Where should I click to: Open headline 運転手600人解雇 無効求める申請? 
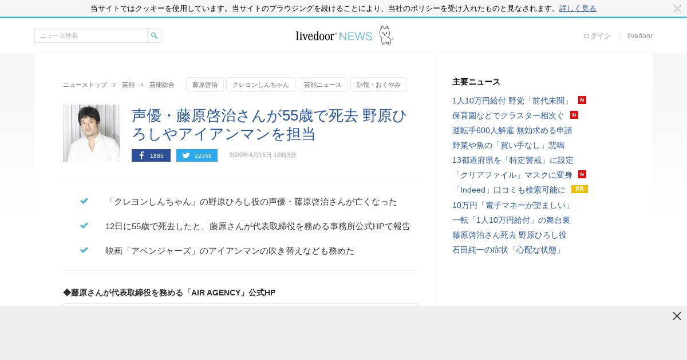[512, 130]
